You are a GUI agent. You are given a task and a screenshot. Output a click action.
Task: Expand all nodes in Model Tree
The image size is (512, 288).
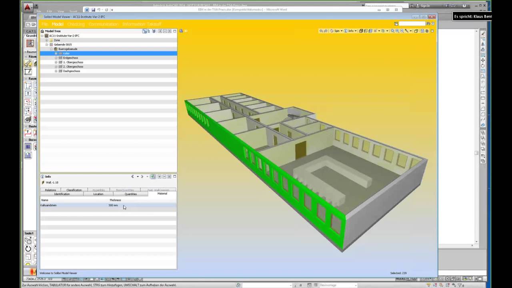160,31
